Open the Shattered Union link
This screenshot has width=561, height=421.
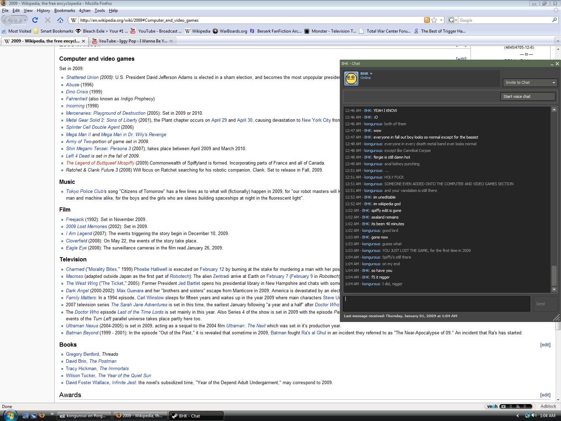[x=82, y=77]
